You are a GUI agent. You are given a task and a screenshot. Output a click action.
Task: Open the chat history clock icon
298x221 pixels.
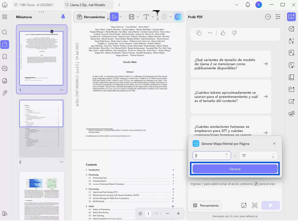(x=268, y=17)
